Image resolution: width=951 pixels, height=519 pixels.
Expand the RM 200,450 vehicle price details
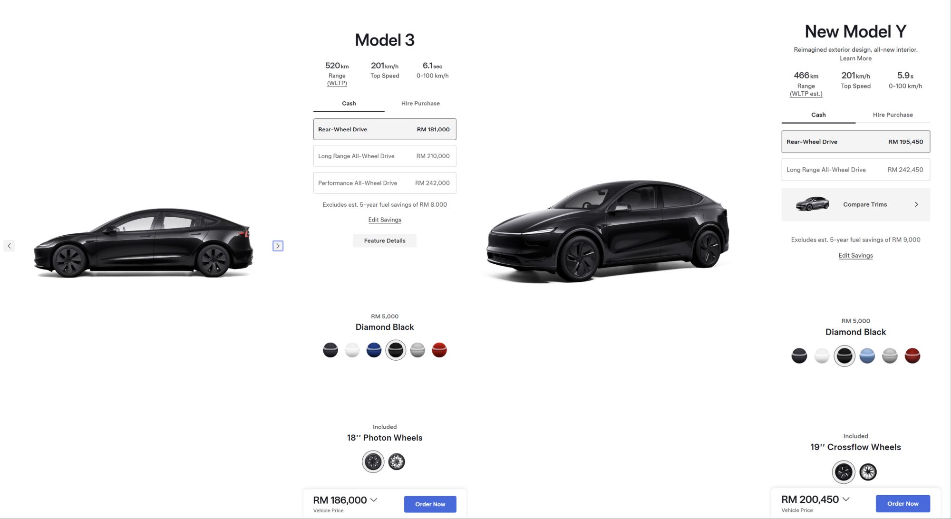point(846,499)
